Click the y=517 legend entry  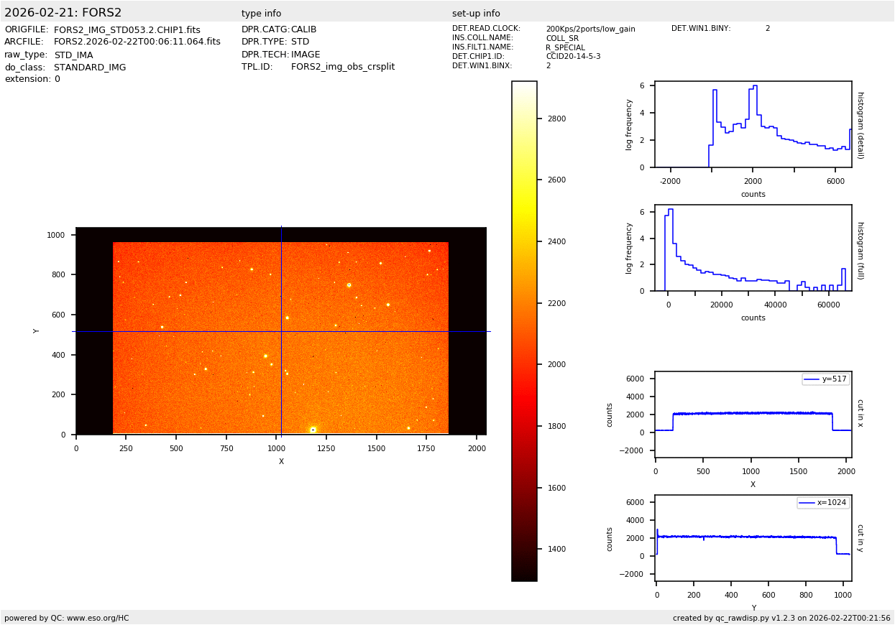pos(825,379)
